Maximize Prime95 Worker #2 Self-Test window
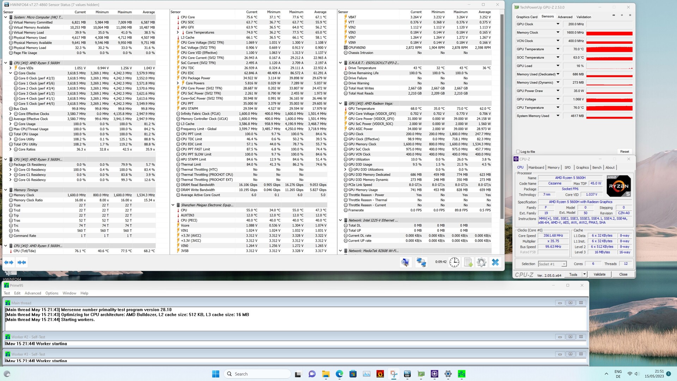Screen dimensions: 677x381 [570, 337]
